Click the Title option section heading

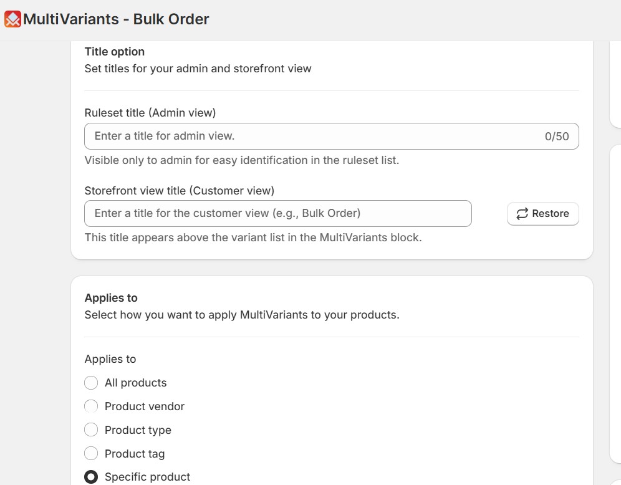[x=115, y=52]
